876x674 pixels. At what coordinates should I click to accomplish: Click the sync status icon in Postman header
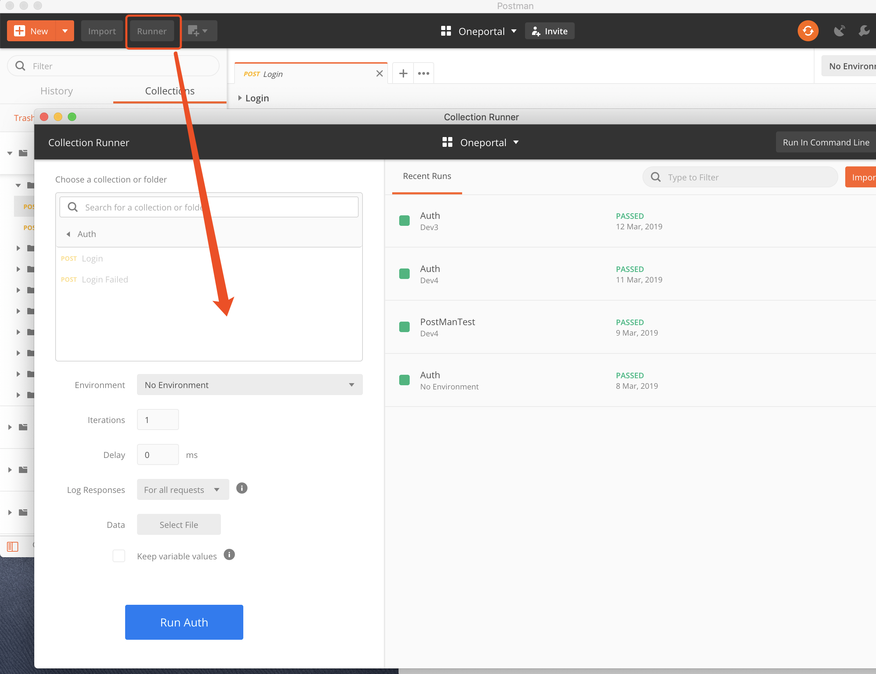click(x=808, y=31)
